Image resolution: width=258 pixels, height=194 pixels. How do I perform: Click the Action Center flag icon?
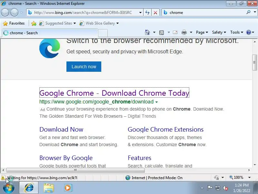[x=210, y=188]
